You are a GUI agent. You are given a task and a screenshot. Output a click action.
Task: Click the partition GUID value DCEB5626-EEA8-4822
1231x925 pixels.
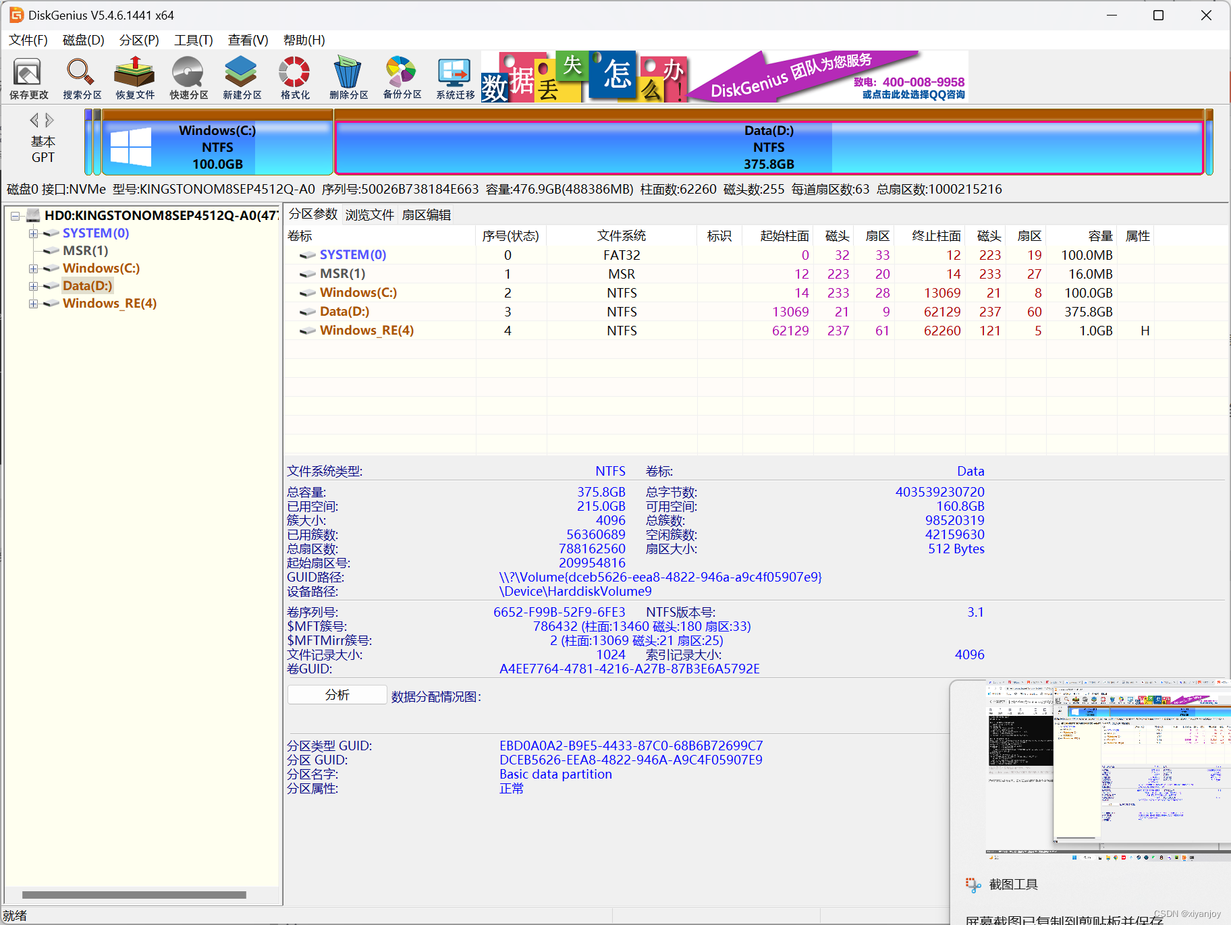(x=631, y=760)
